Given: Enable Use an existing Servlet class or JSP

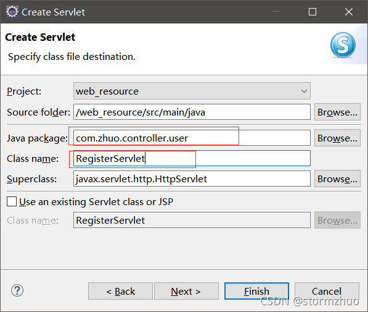Looking at the screenshot, I should 12,201.
